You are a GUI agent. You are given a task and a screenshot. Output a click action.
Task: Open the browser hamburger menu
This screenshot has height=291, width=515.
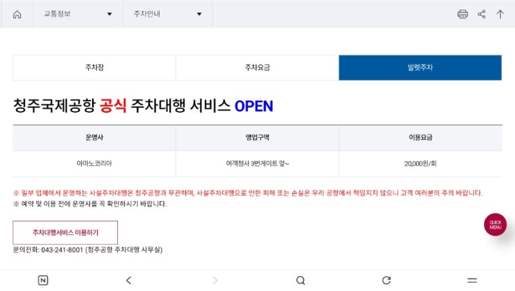[472, 280]
